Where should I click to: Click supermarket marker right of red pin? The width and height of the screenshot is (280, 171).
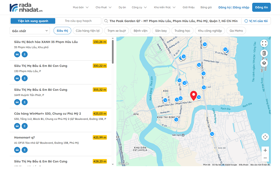(199, 97)
